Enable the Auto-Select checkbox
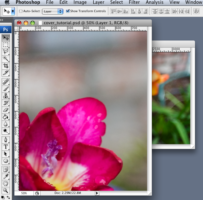Viewport: 203px width, 200px height. [21, 11]
